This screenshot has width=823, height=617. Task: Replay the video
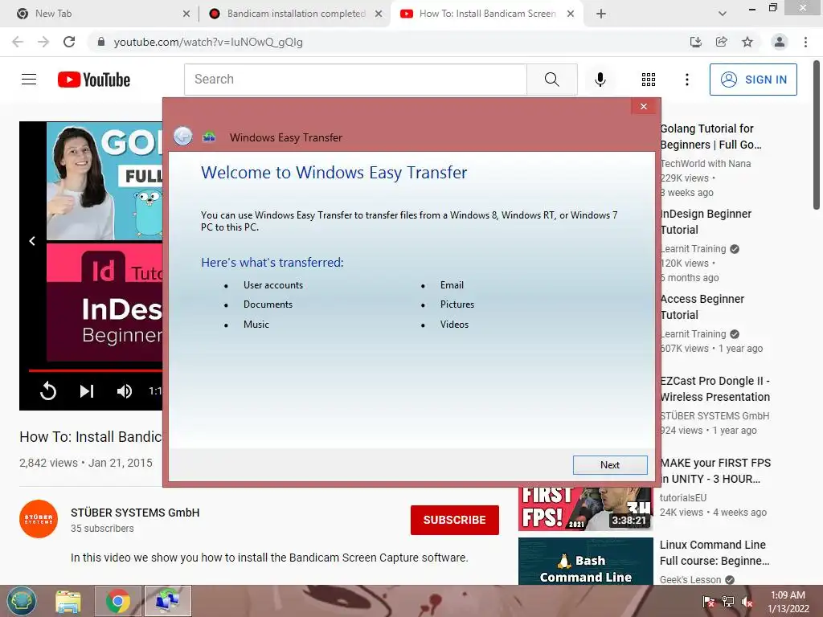[47, 391]
